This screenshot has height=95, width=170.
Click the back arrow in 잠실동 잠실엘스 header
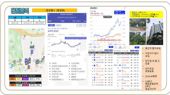[49, 14]
